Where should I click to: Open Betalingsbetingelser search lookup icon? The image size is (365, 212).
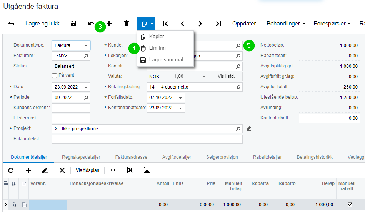point(238,87)
